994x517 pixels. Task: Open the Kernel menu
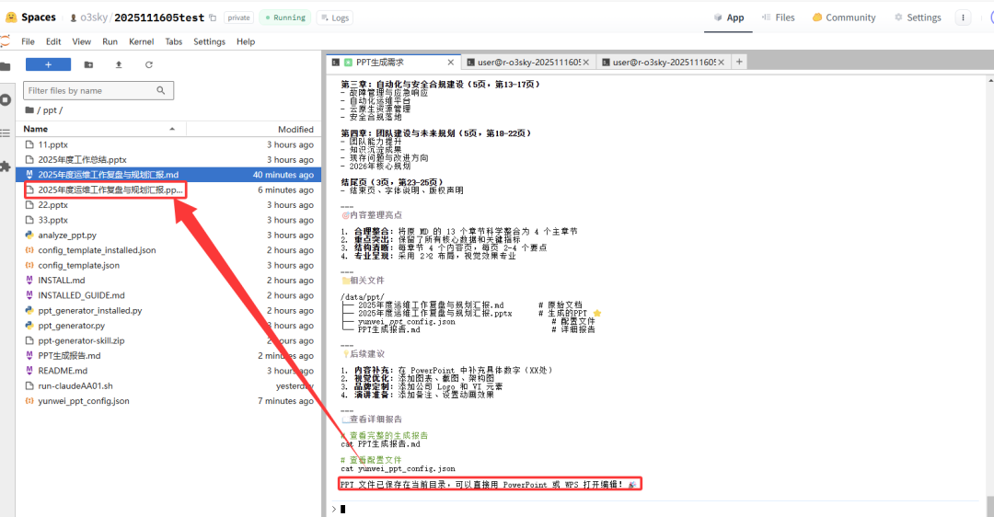[x=142, y=41]
